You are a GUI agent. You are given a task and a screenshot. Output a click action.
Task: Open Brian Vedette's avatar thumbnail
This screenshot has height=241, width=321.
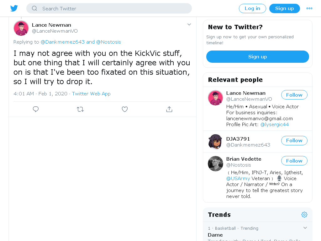click(x=215, y=163)
